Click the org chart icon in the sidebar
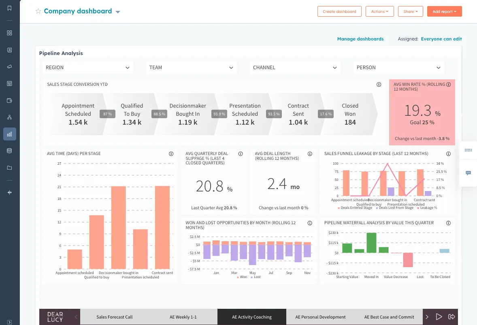477x325 pixels. point(9,117)
